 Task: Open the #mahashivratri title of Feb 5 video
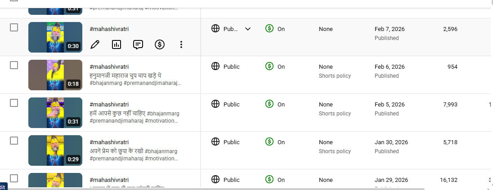(x=109, y=105)
